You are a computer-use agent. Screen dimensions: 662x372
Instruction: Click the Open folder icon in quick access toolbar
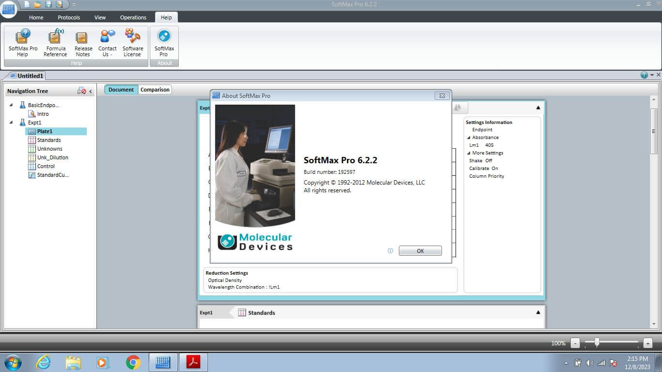pos(37,4)
